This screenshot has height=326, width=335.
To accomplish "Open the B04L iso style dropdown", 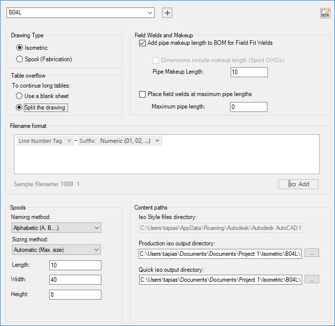I will tap(150, 12).
